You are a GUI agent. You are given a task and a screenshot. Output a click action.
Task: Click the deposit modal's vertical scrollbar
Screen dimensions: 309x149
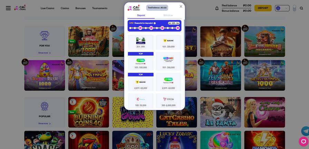184,47
